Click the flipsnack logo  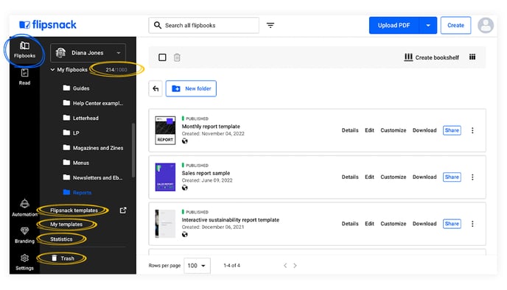[x=48, y=25]
